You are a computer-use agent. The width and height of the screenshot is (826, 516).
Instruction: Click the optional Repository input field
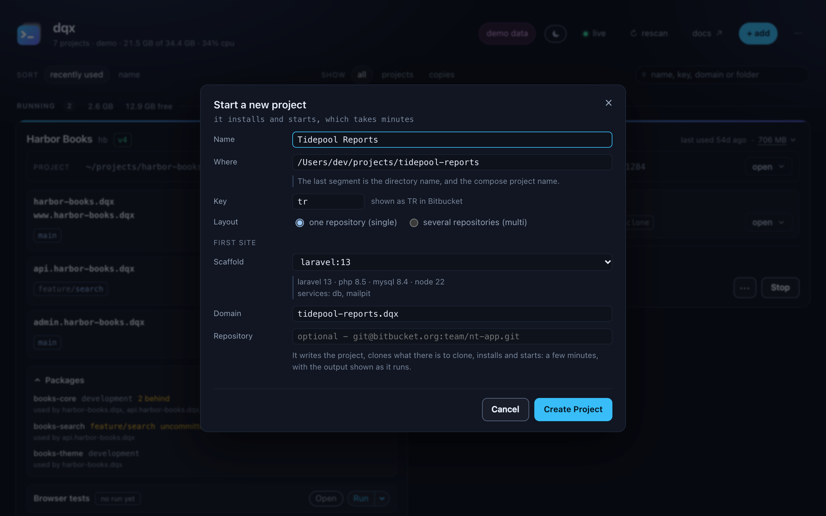pos(452,336)
